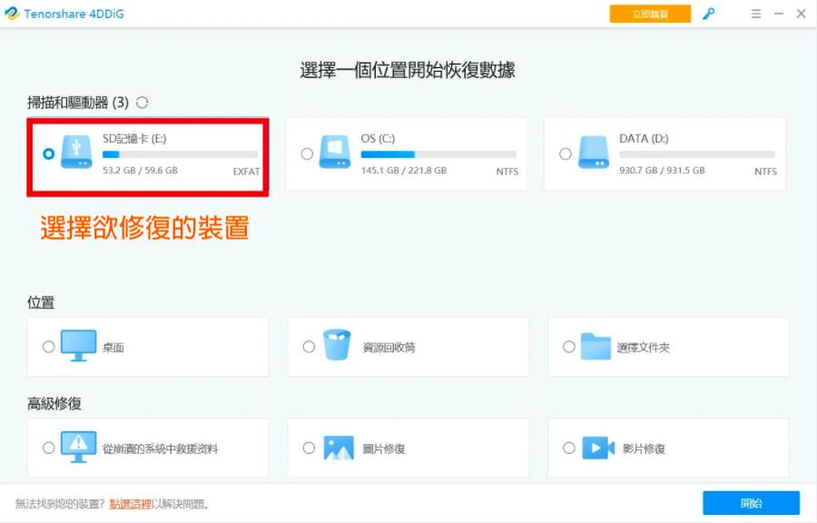Screen dimensions: 817x523
Task: Click the DATA (D:) drive icon
Action: tap(594, 152)
